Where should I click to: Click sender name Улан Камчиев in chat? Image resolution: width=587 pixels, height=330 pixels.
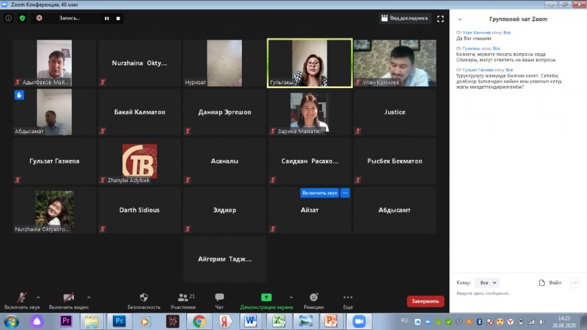coord(476,33)
